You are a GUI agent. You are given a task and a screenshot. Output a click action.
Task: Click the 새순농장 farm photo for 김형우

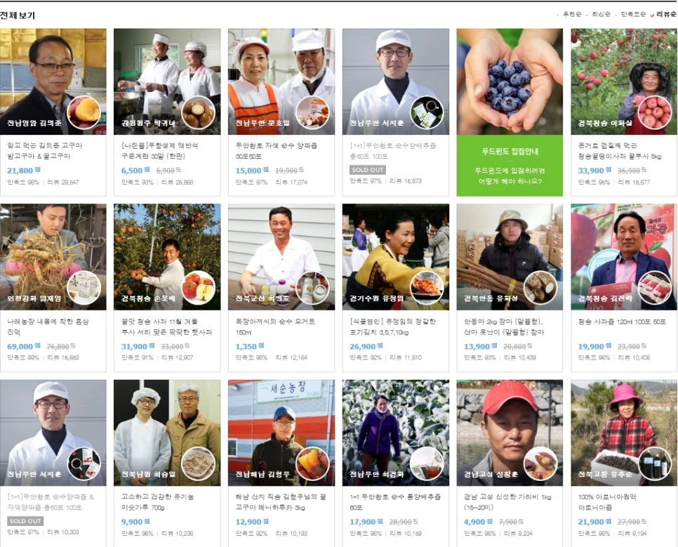pyautogui.click(x=281, y=433)
